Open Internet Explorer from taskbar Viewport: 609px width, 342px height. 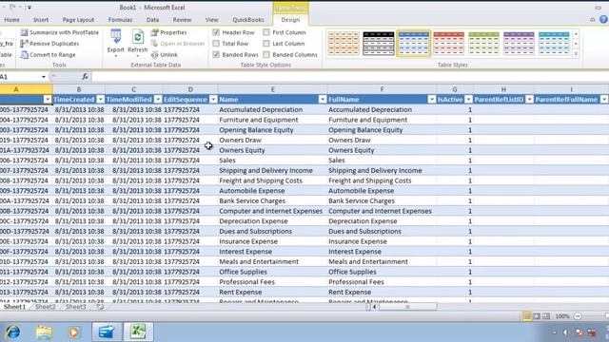click(x=12, y=332)
